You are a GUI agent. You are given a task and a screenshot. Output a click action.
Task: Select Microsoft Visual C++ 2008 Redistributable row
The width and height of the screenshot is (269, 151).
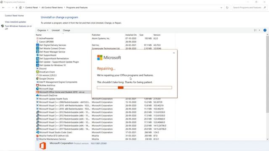pyautogui.click(x=105, y=102)
